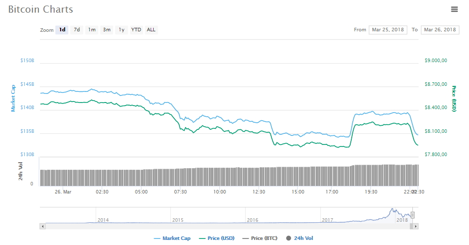Click the $145B market cap axis label

[x=27, y=84]
